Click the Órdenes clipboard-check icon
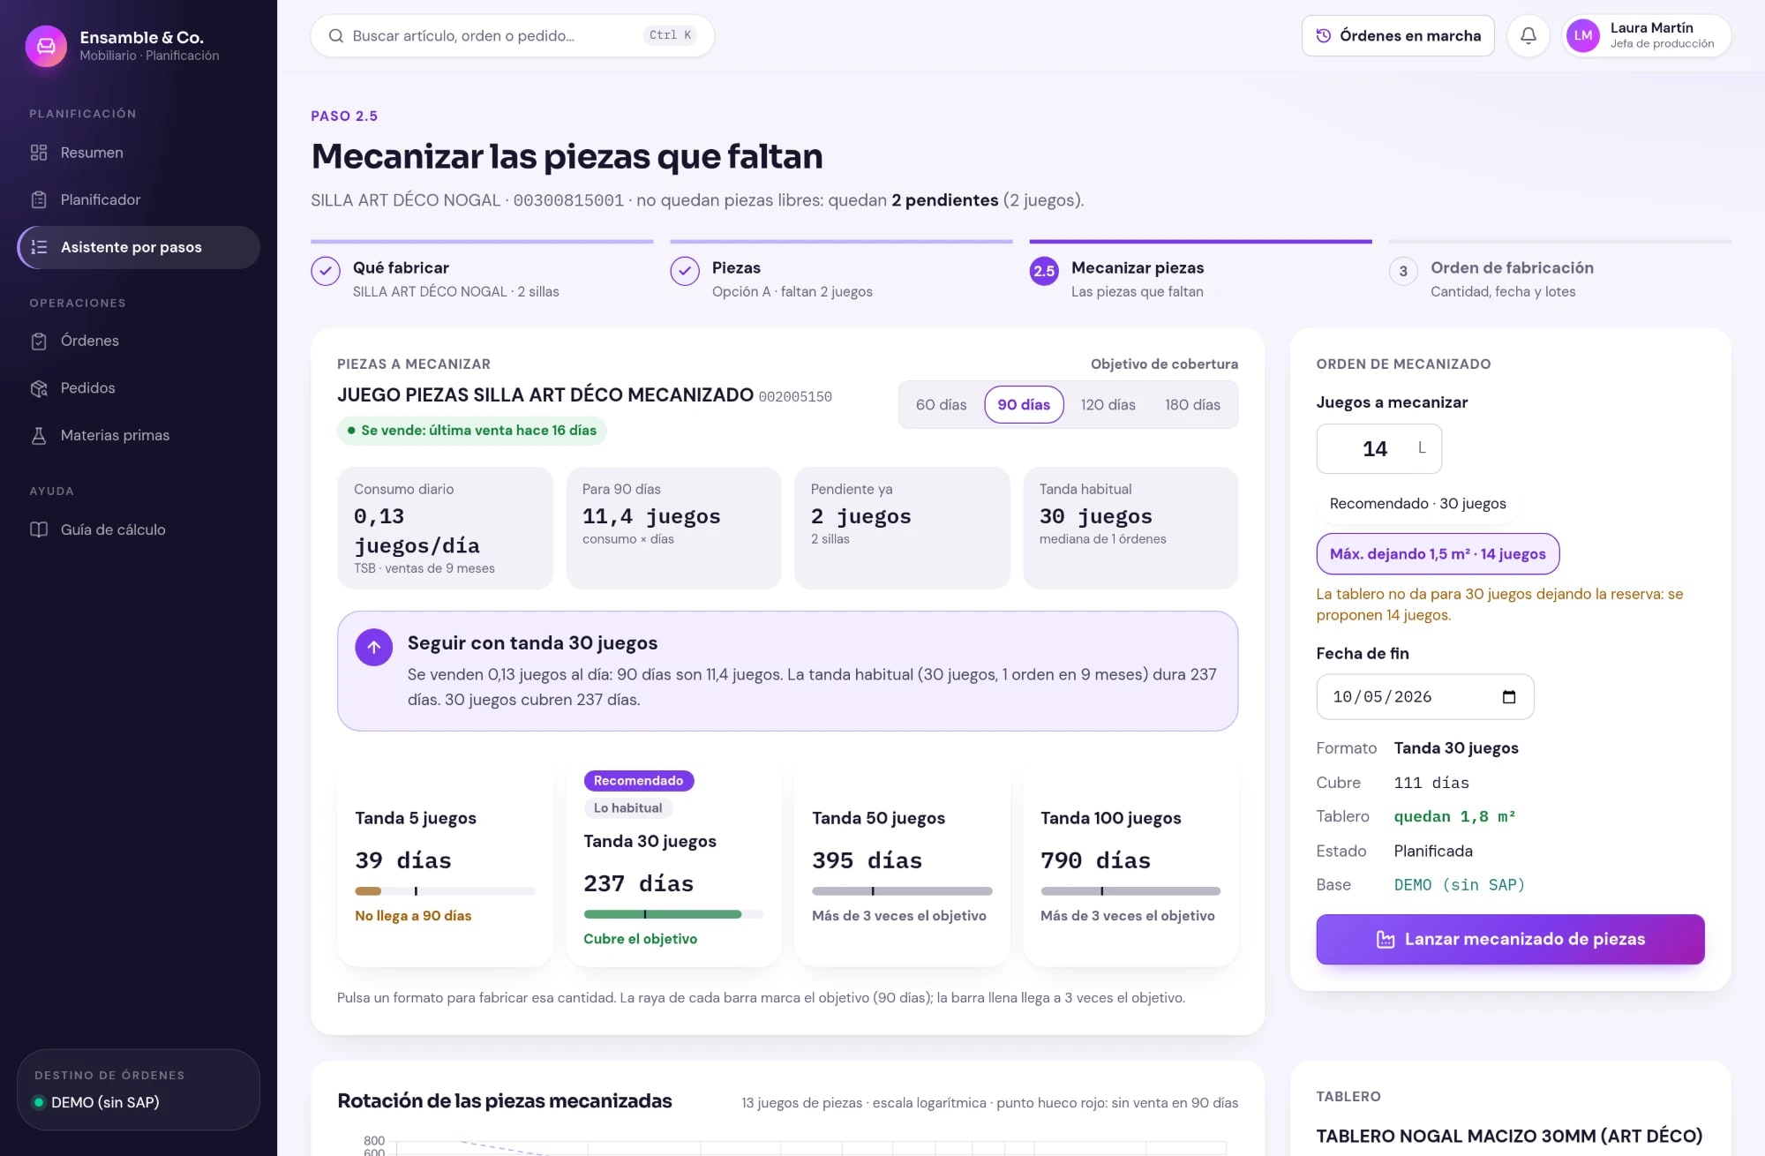Screen dimensions: 1765x1156 [x=39, y=341]
